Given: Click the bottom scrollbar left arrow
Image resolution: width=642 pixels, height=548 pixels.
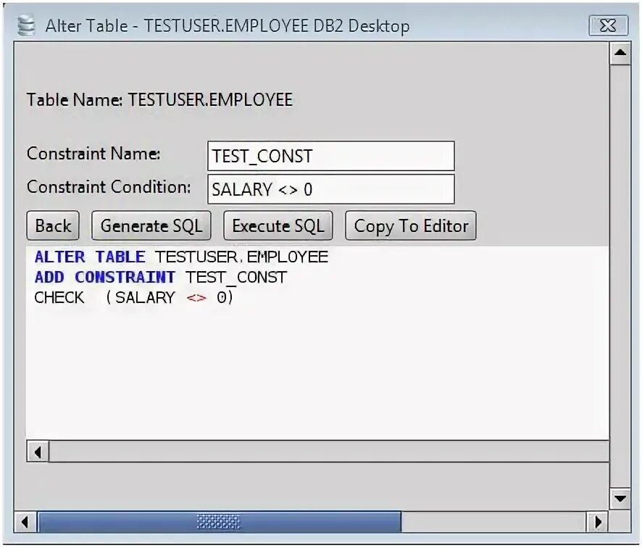Looking at the screenshot, I should (25, 522).
